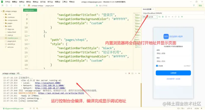Open the 工具(T) menu
The height and width of the screenshot is (110, 205).
point(65,2)
